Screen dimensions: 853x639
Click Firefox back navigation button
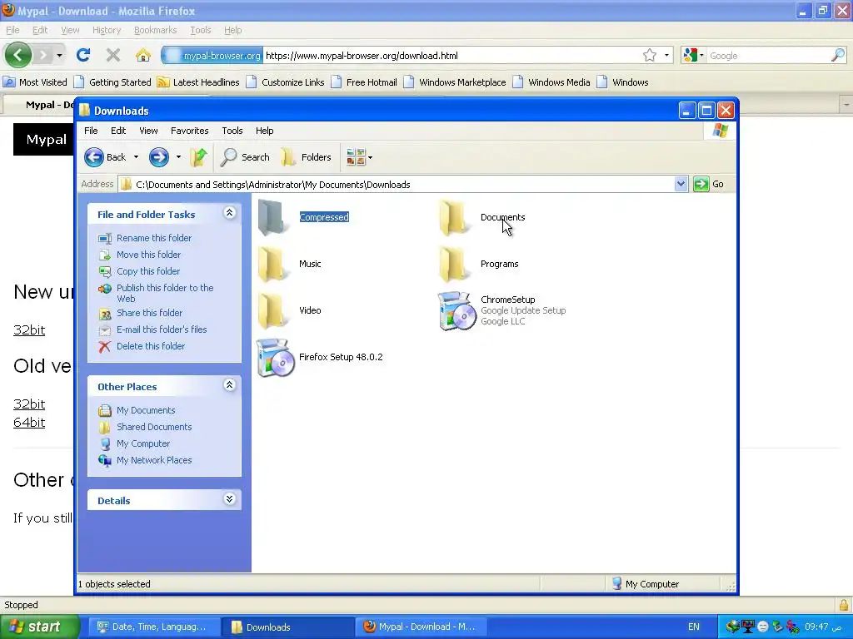click(18, 55)
